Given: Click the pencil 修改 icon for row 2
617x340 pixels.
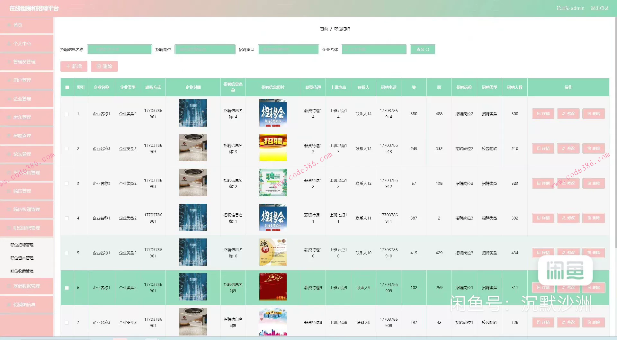Looking at the screenshot, I should click(x=563, y=148).
